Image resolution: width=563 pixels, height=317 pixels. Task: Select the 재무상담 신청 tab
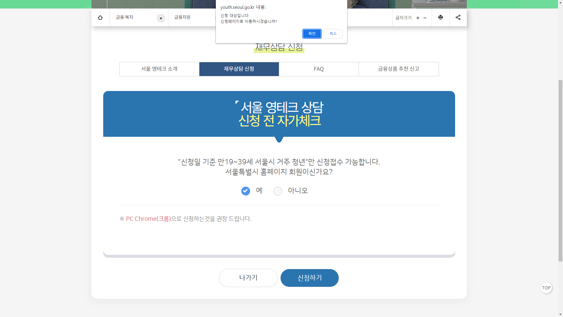pyautogui.click(x=239, y=69)
